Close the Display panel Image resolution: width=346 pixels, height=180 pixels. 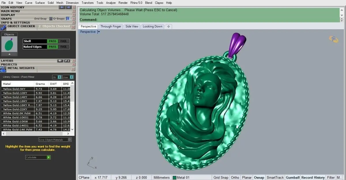pos(74,15)
